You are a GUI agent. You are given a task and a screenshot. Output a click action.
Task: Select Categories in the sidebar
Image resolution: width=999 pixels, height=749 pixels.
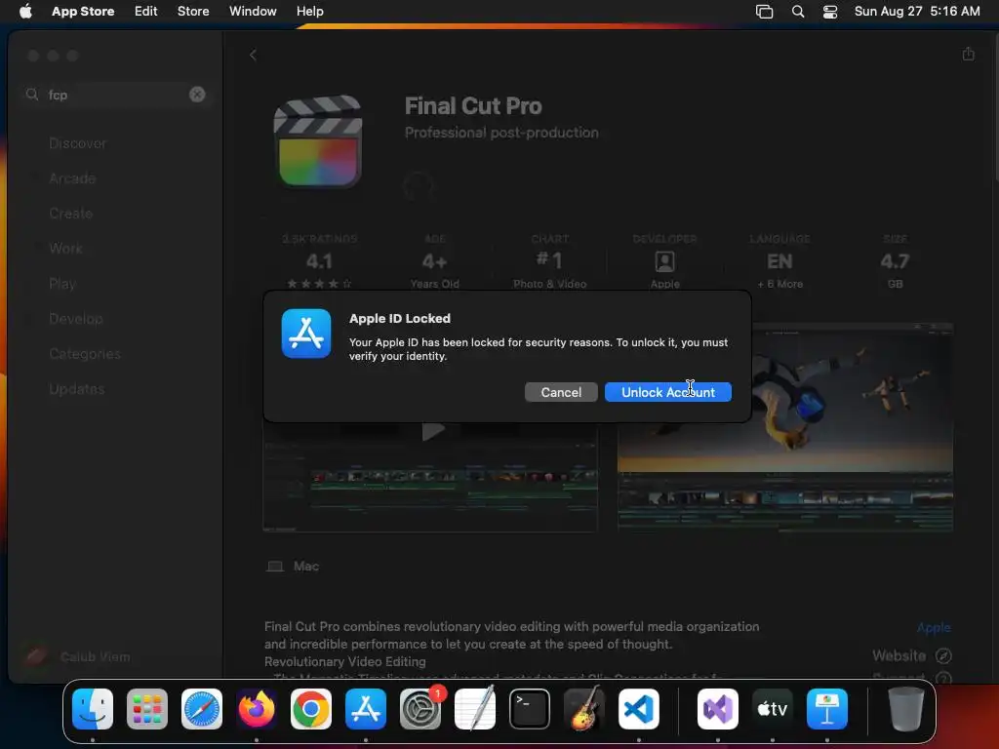tap(85, 353)
